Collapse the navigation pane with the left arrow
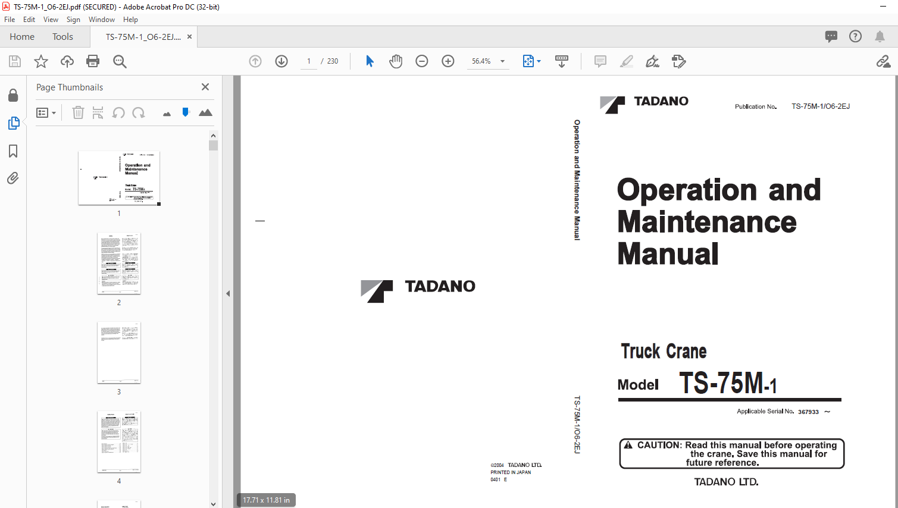This screenshot has width=898, height=508. pos(228,293)
